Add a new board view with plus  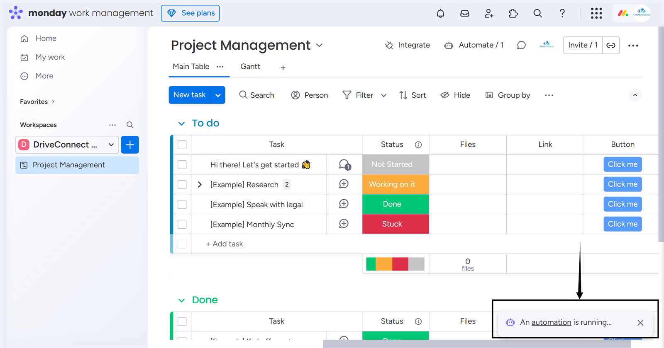click(283, 68)
